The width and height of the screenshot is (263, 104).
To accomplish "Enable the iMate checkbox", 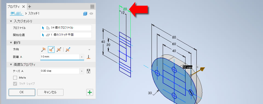I will tap(15, 78).
